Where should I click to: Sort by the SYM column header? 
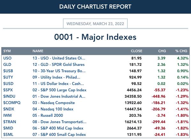[x=7, y=51]
